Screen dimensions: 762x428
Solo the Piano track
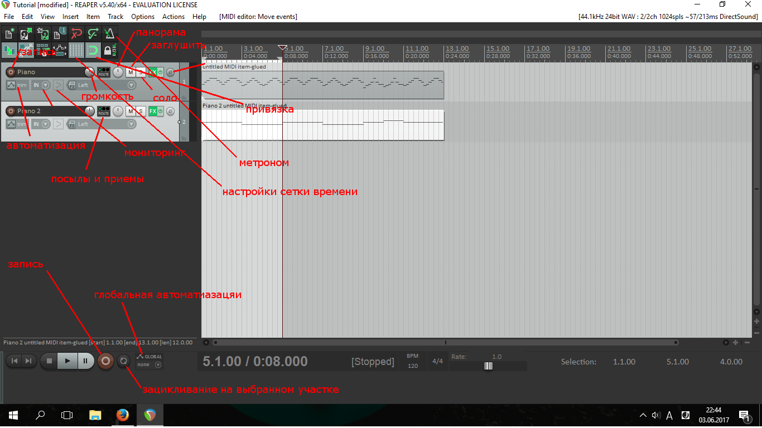141,72
